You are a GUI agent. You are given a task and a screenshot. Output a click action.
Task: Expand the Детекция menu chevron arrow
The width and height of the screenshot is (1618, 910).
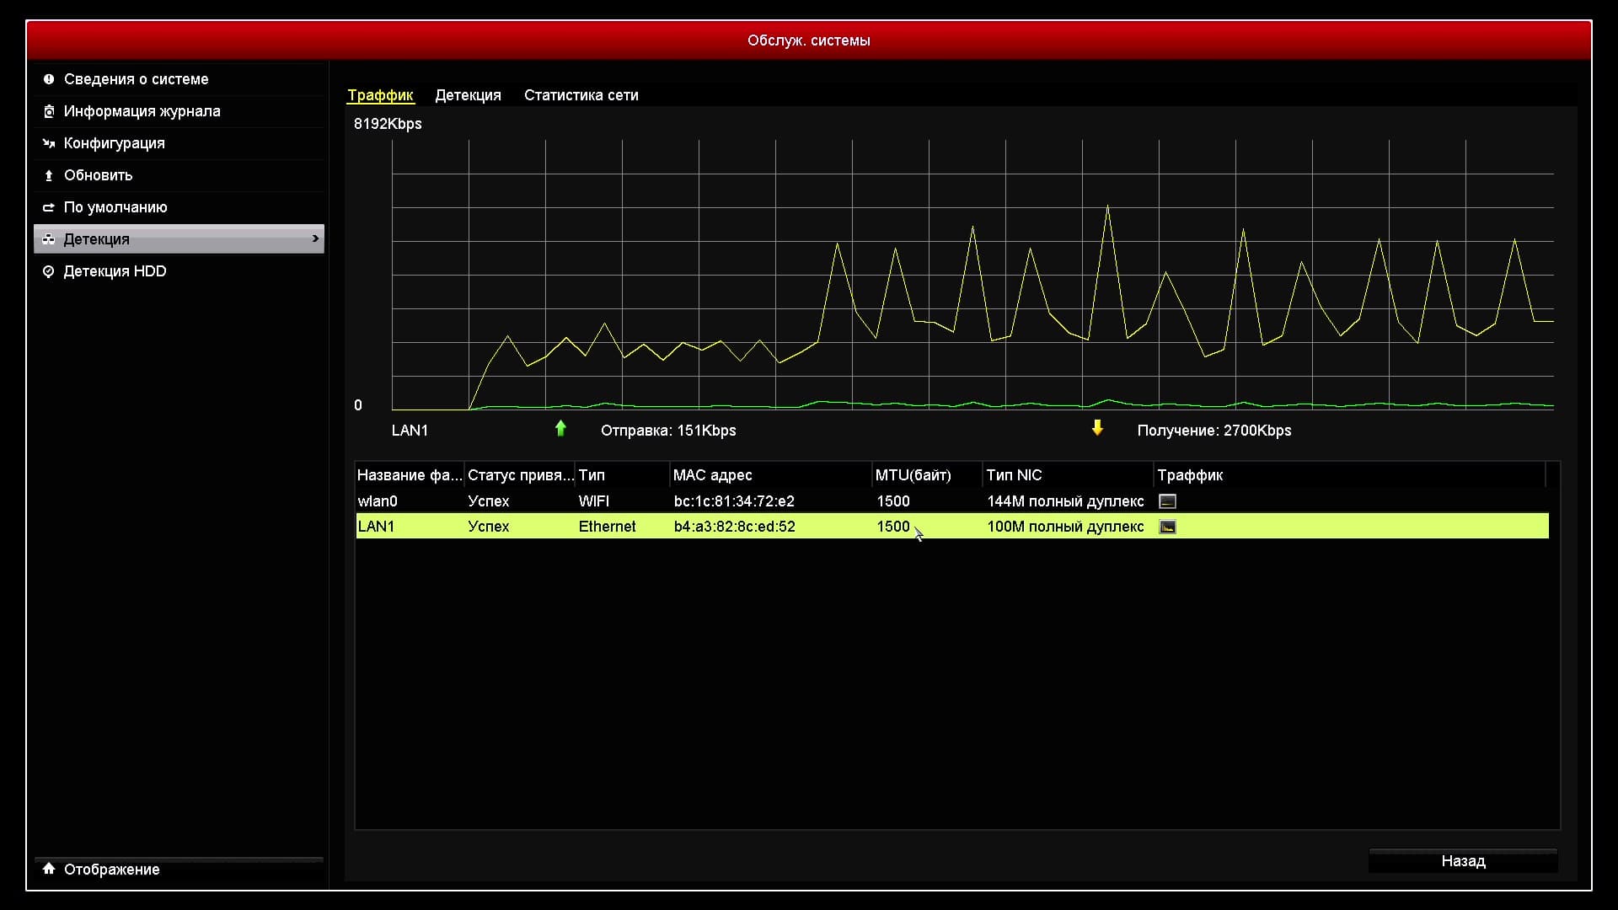pyautogui.click(x=315, y=239)
